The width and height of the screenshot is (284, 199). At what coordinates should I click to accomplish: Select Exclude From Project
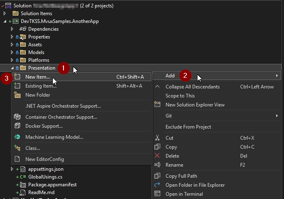[217, 127]
